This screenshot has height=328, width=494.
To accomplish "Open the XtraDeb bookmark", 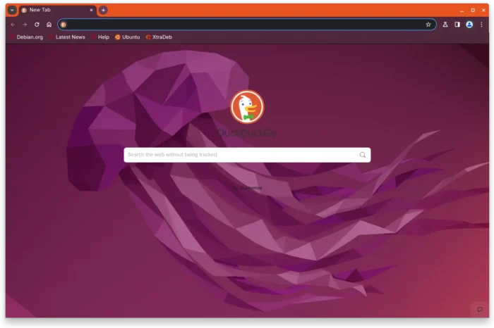I will click(159, 37).
